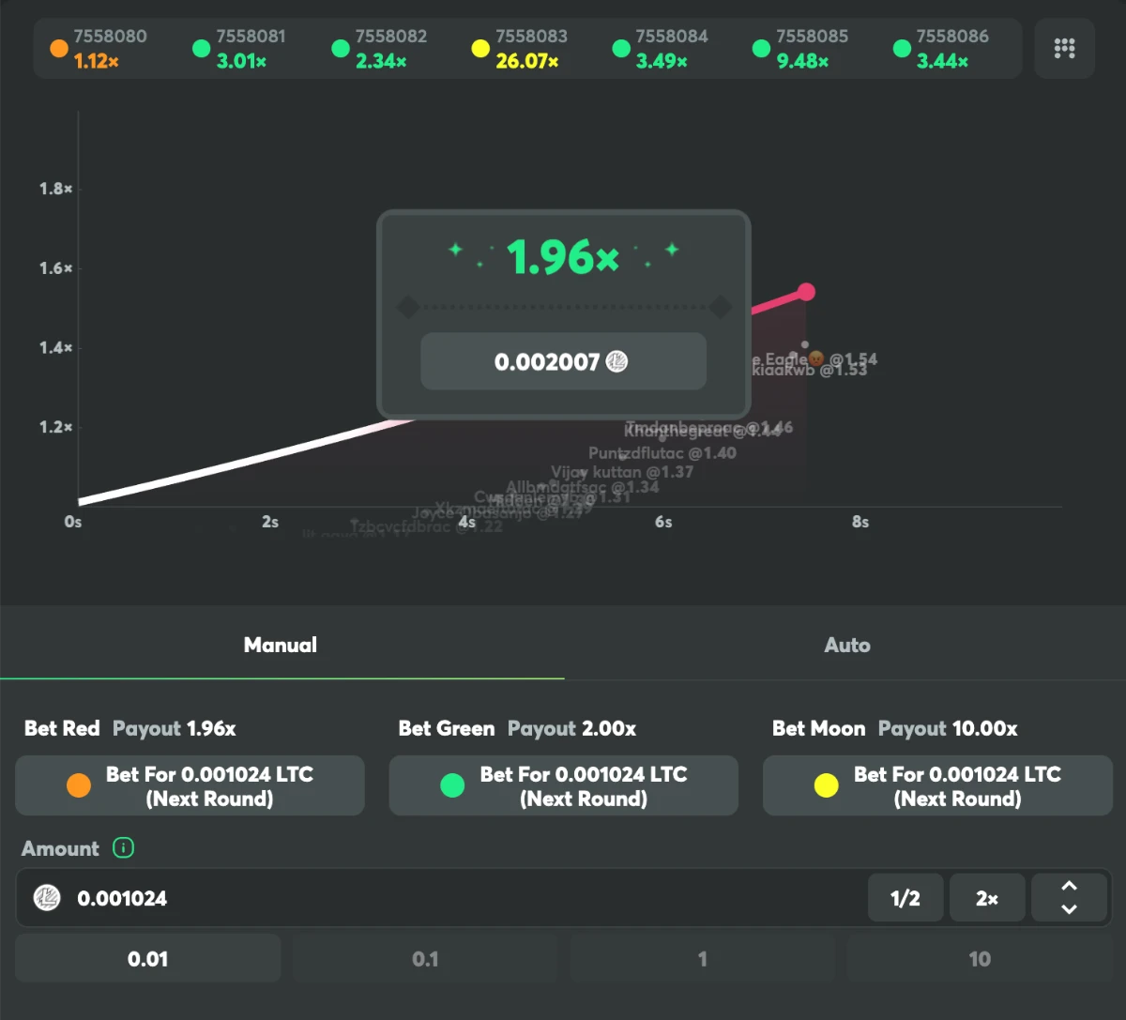Select the 0.01 preset amount
The width and height of the screenshot is (1126, 1020).
148,958
